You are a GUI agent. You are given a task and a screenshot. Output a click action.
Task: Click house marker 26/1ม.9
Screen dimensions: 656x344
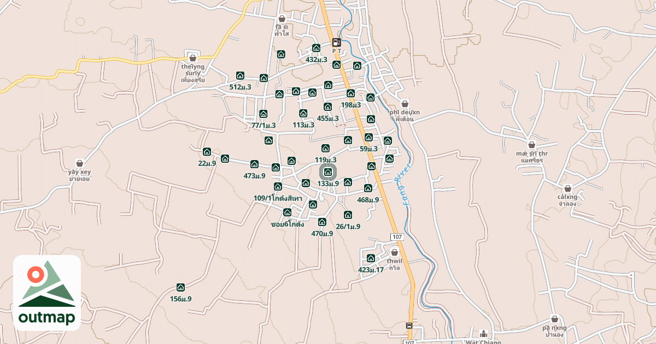coord(348,215)
